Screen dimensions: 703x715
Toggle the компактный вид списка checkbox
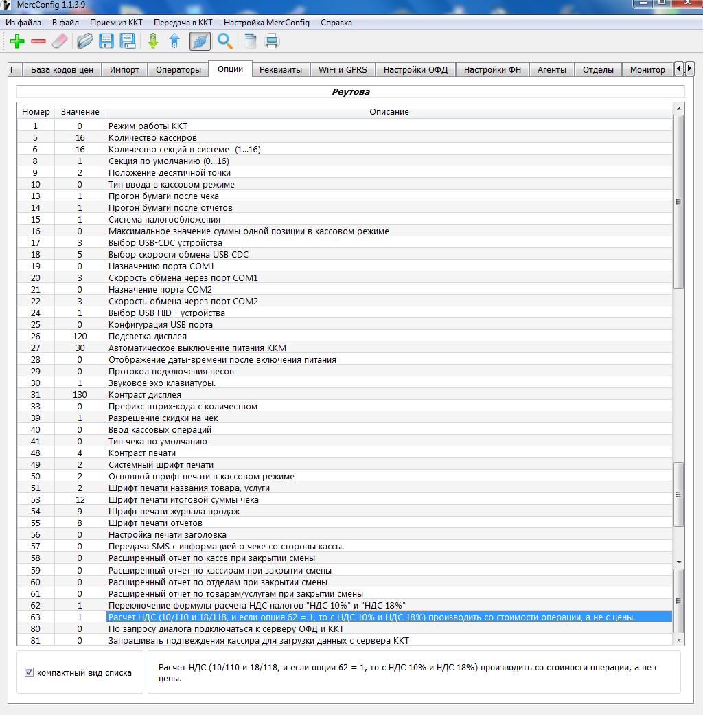(30, 672)
